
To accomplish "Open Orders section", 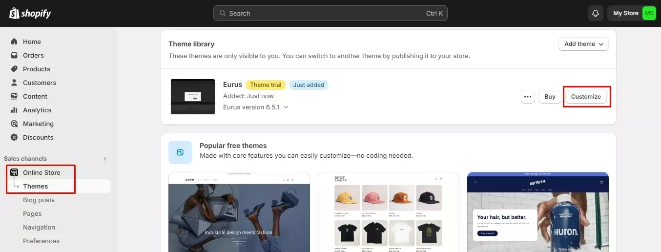I will point(33,55).
